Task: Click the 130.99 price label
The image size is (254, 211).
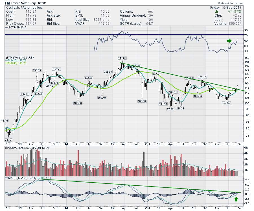Action: pyautogui.click(x=37, y=70)
